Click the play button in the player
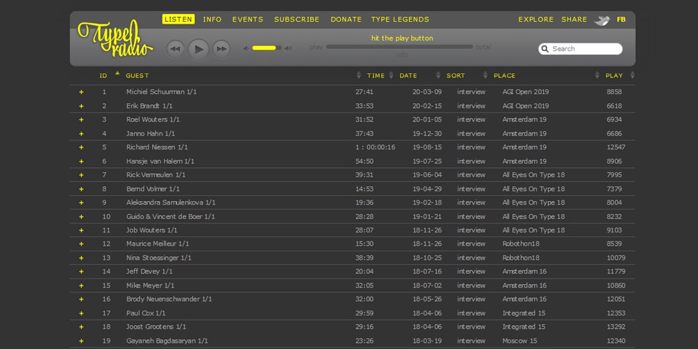 pyautogui.click(x=198, y=49)
